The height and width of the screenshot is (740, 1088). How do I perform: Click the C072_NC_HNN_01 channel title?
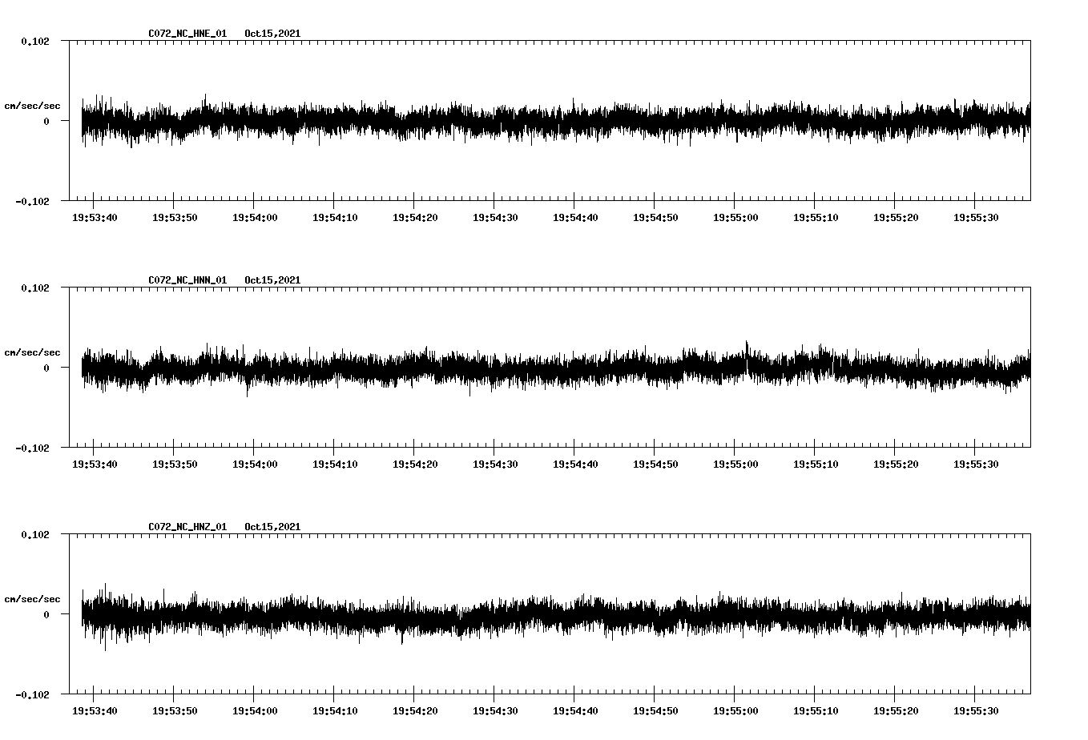[187, 280]
